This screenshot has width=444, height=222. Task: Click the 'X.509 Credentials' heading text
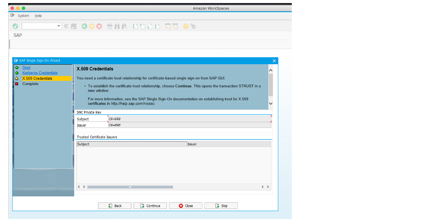click(95, 69)
